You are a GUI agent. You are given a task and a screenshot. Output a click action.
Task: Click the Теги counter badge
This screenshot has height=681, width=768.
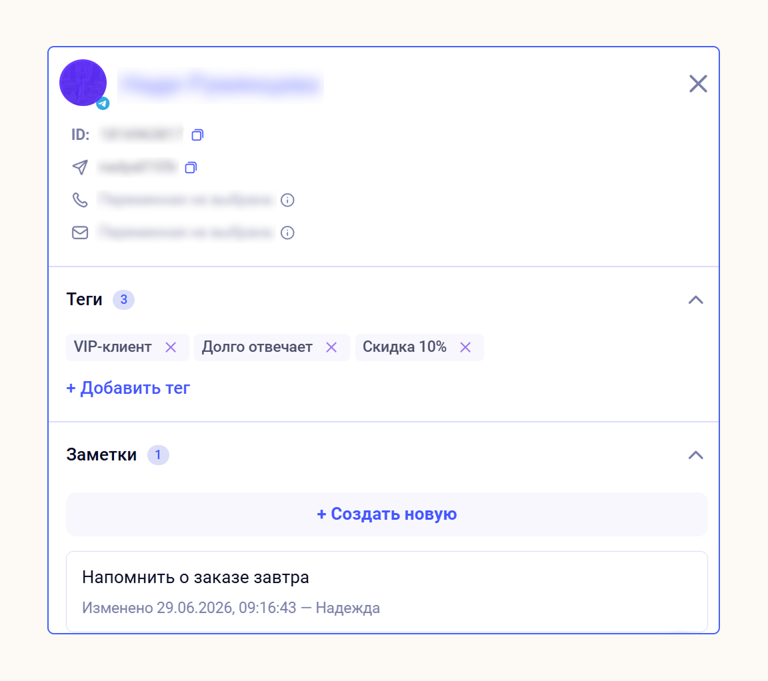coord(124,300)
